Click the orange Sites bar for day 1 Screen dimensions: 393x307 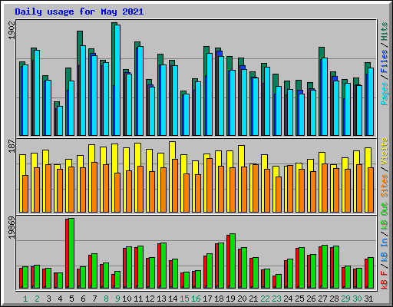coord(25,194)
